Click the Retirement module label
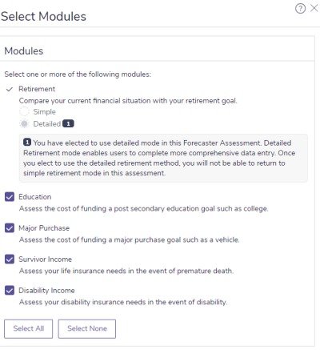320x350 pixels. click(x=37, y=89)
